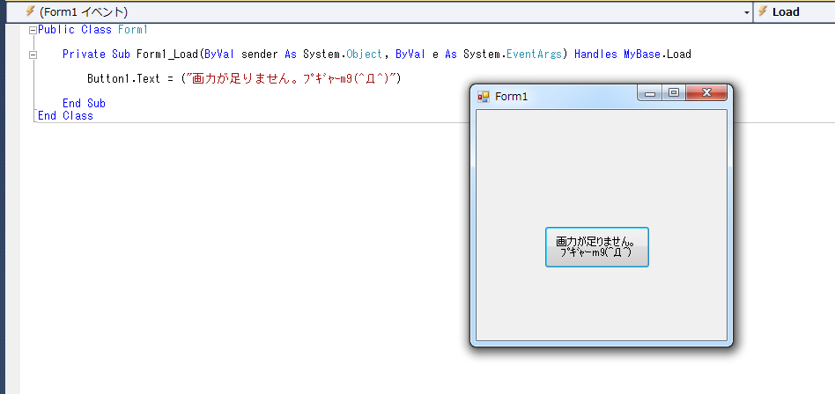Click Private Sub keyword in code
This screenshot has height=394, width=835.
(96, 55)
